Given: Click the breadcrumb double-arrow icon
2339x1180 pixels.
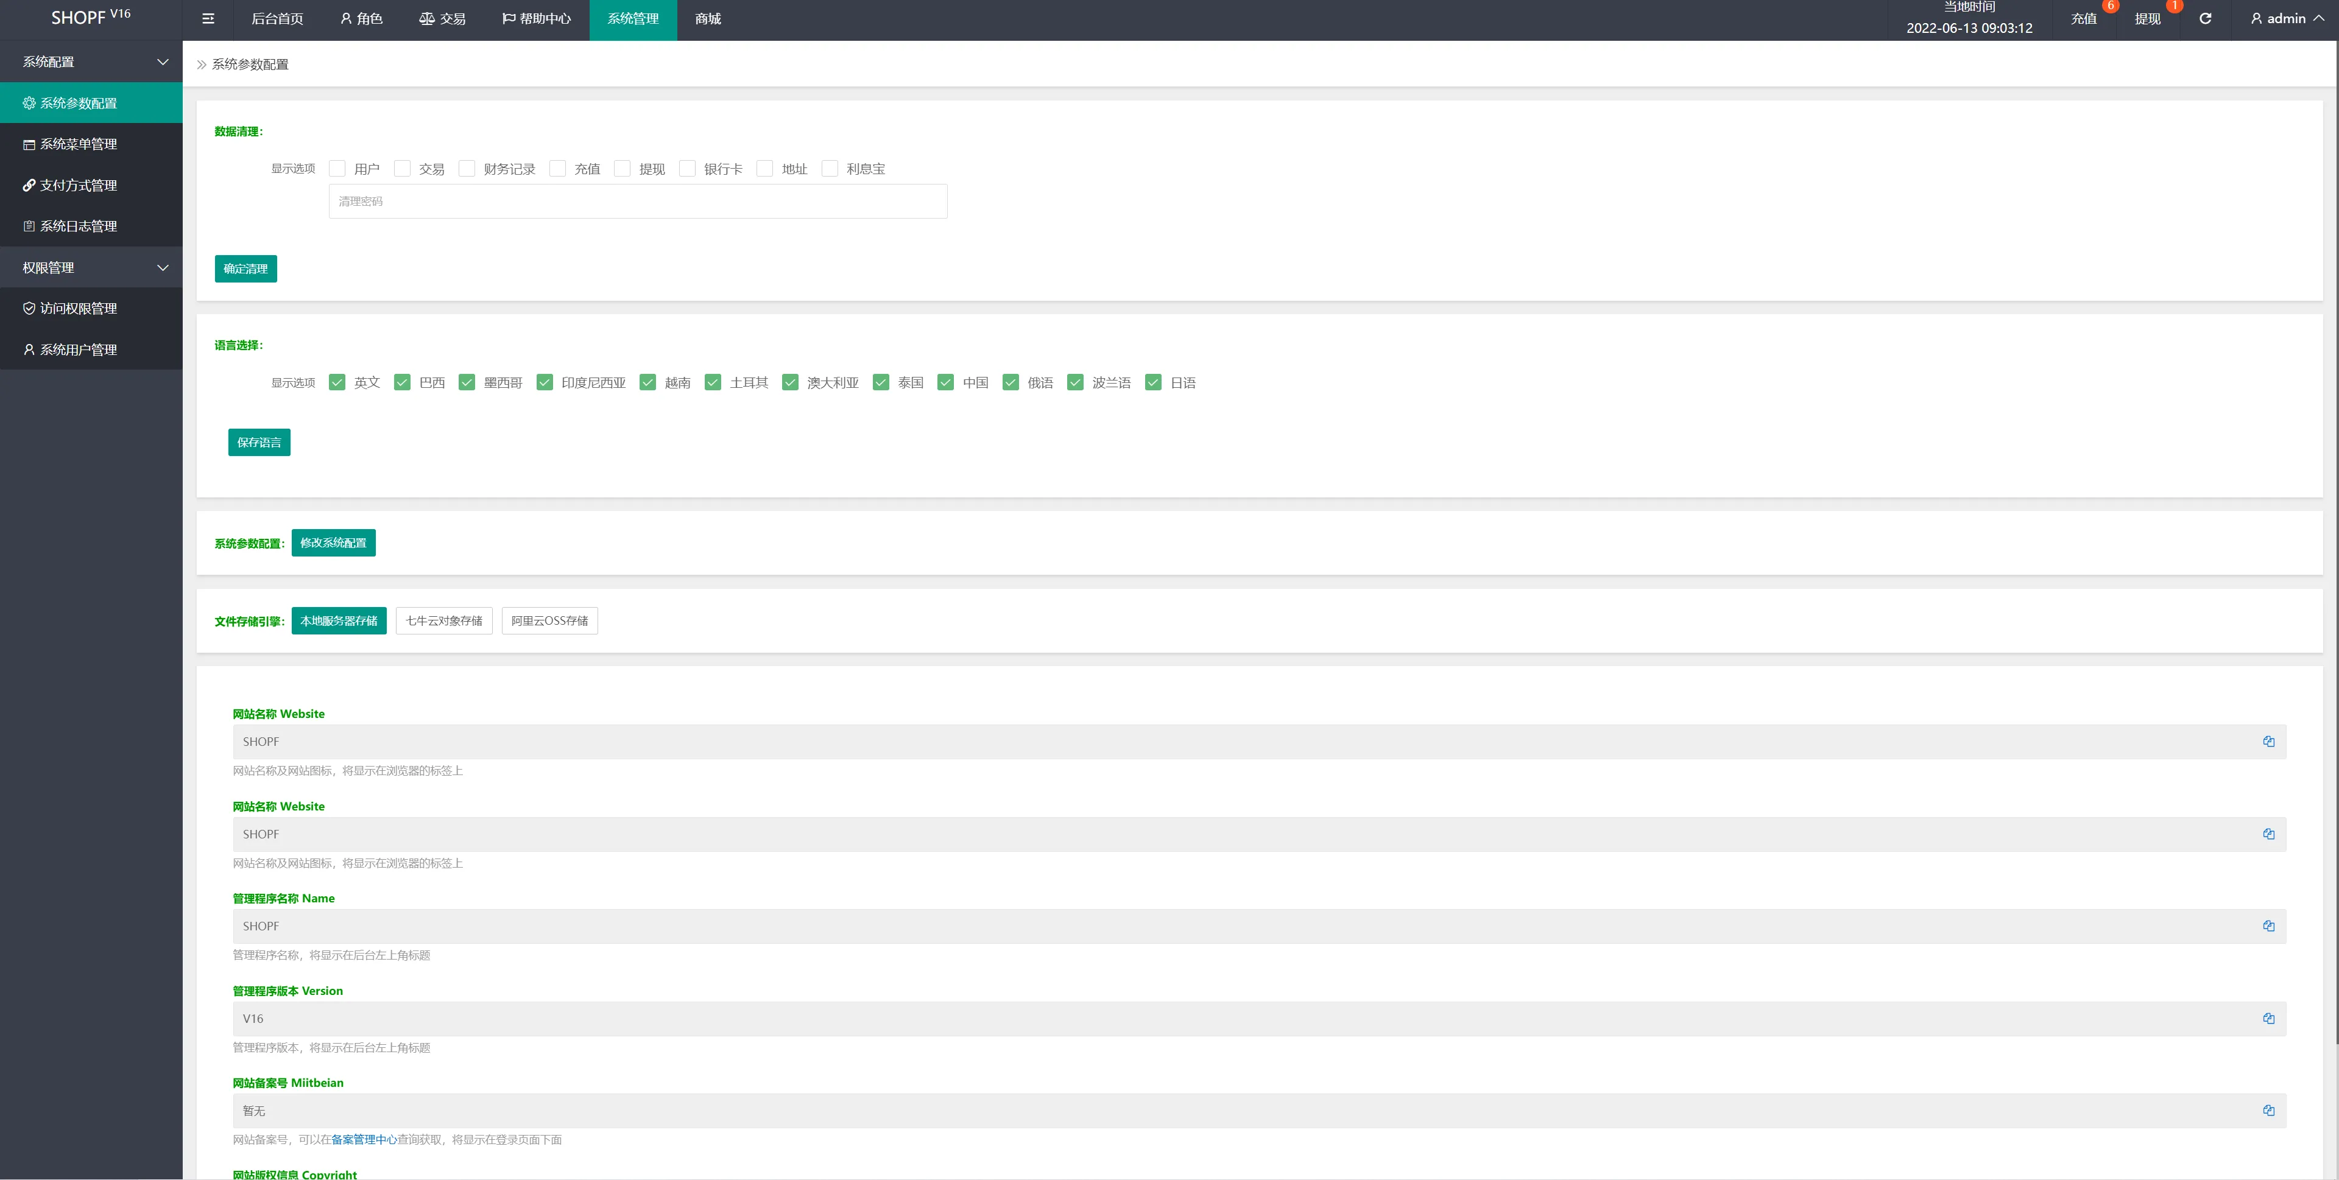Looking at the screenshot, I should click(202, 65).
